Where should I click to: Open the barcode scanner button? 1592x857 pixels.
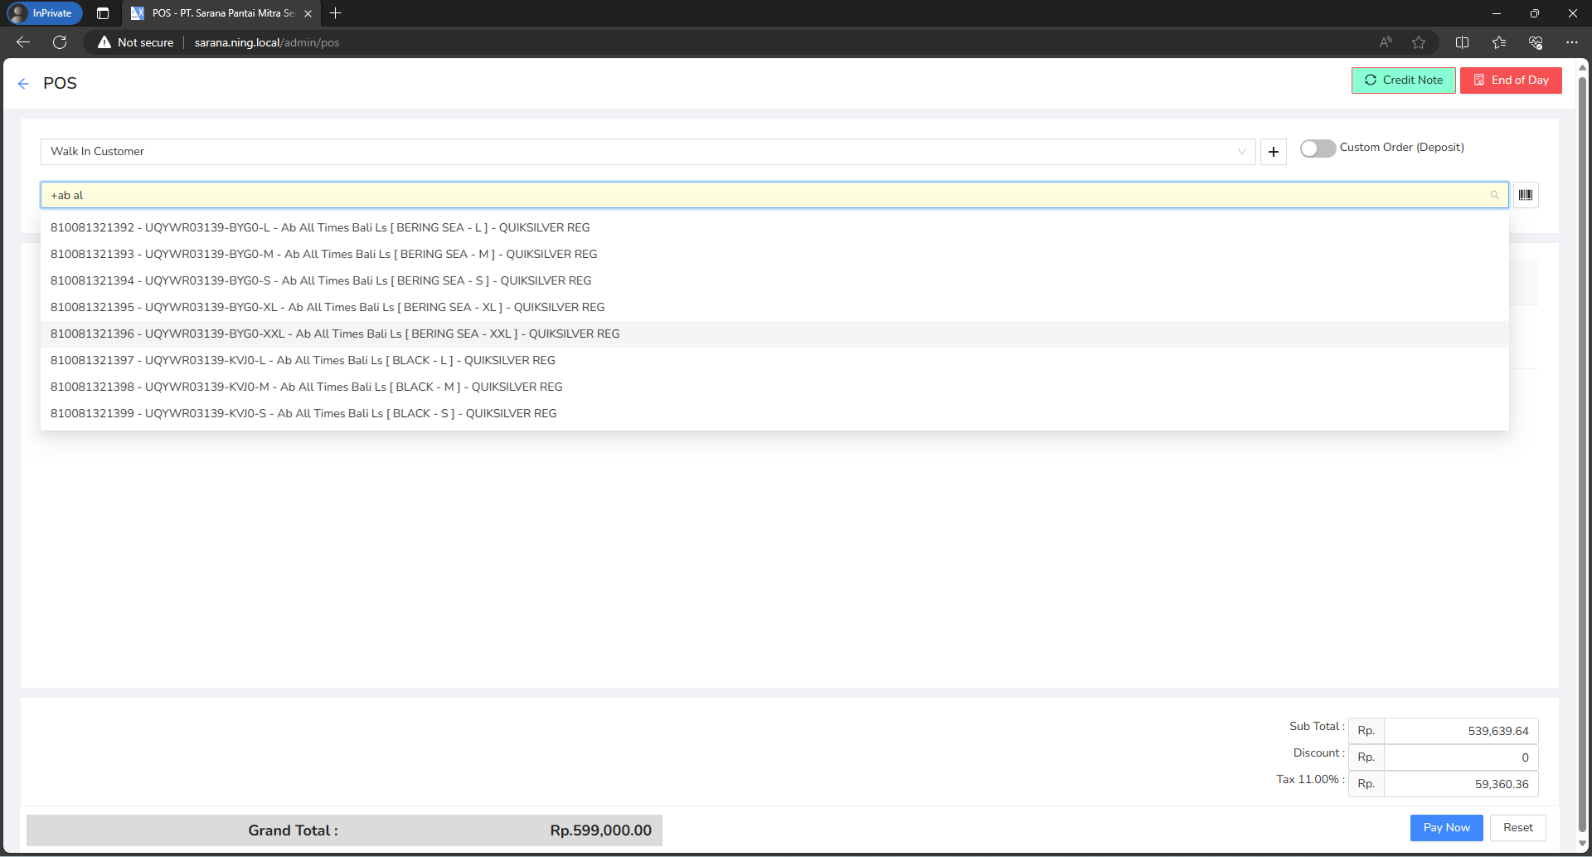(1526, 195)
